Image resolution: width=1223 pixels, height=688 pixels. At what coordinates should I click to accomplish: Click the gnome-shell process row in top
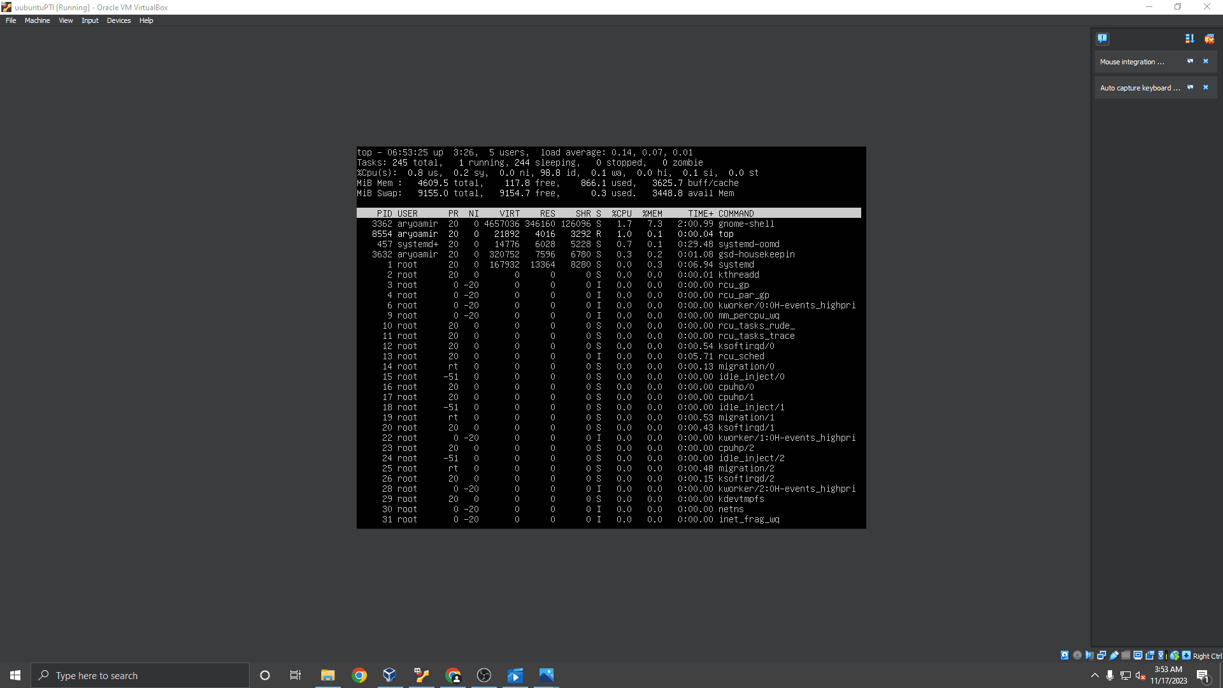click(609, 224)
